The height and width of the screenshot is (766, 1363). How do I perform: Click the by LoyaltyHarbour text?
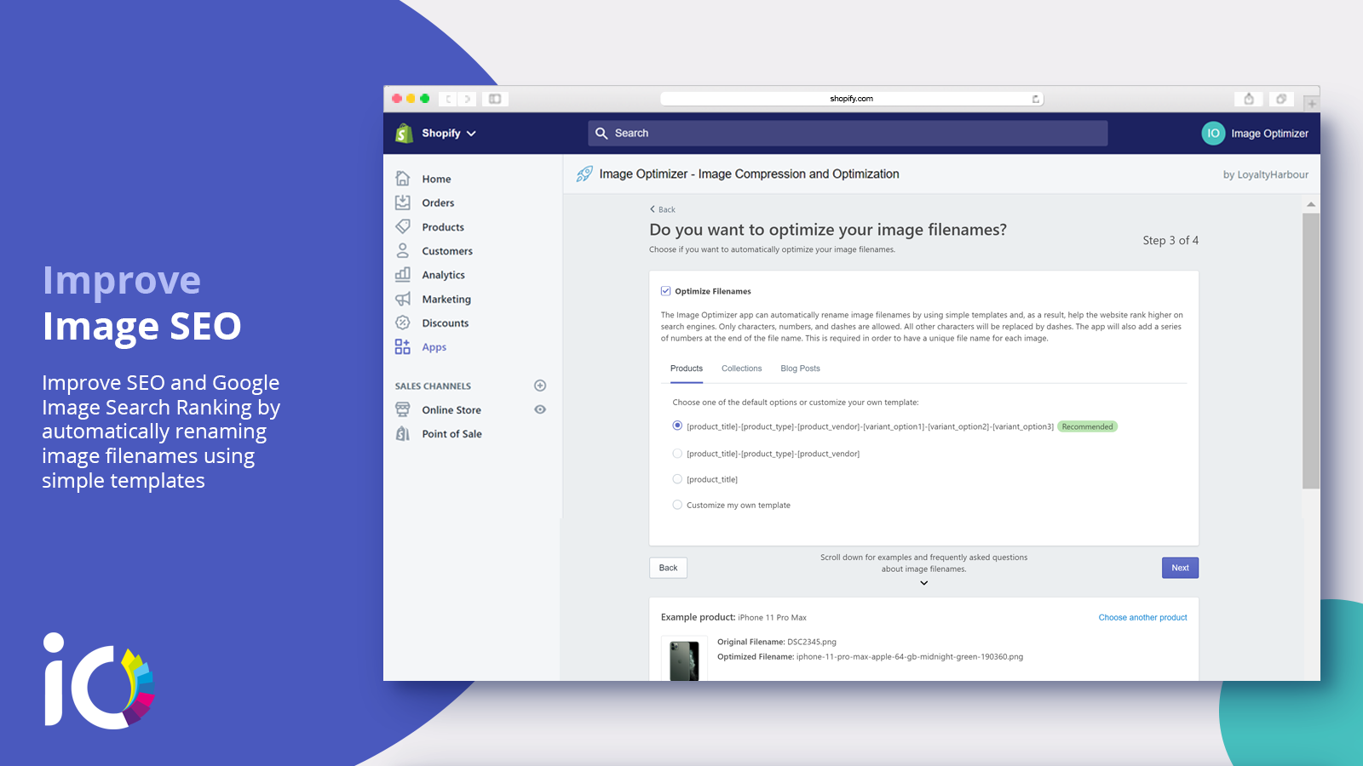pos(1266,174)
